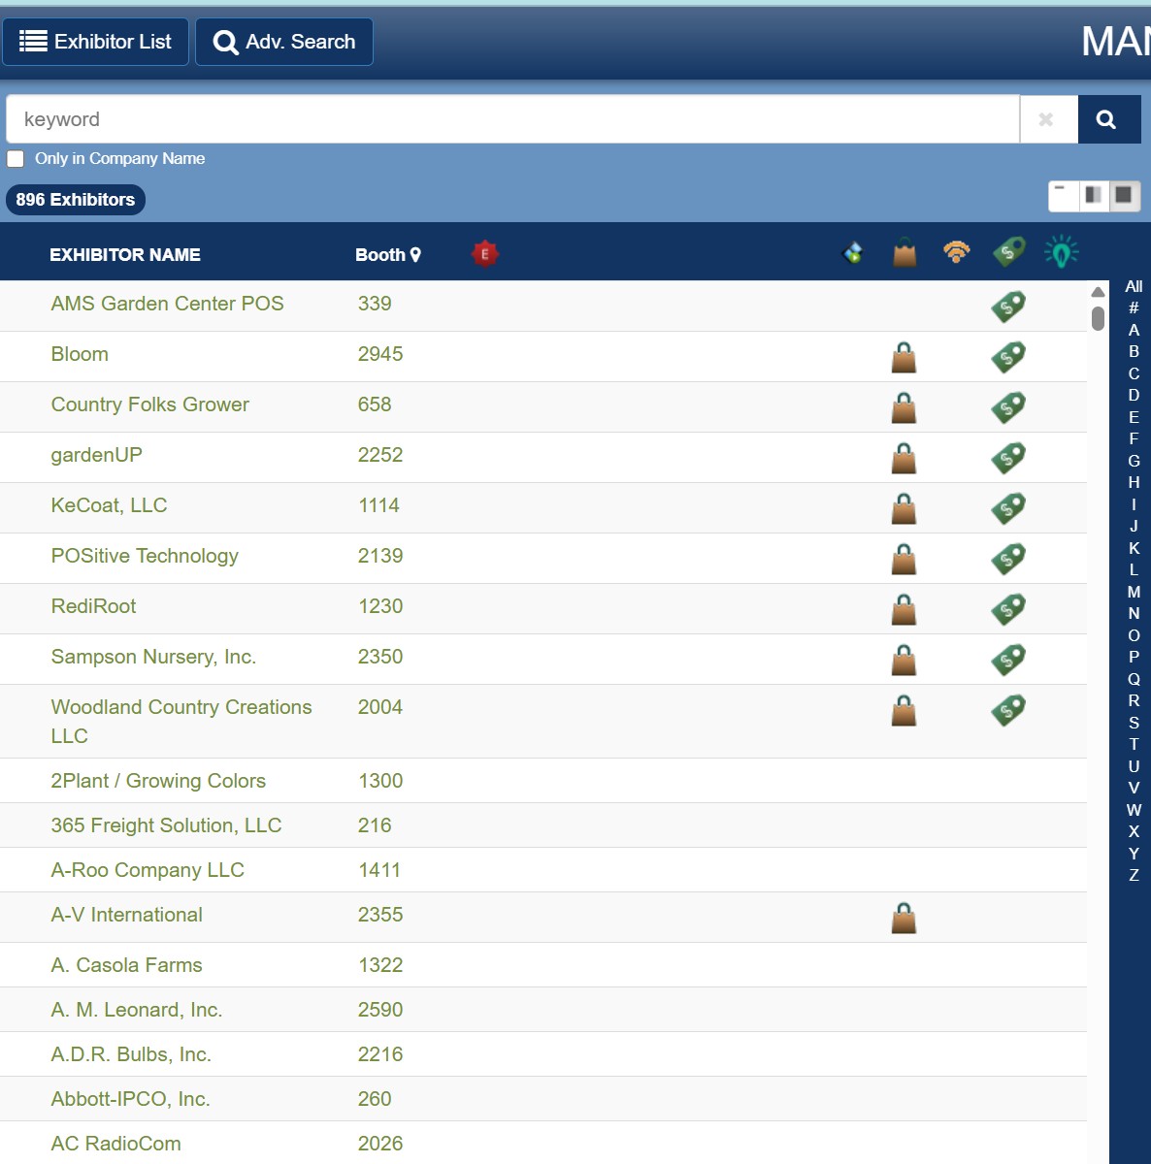Open A. M. Leonard, Inc. listing
The width and height of the screenshot is (1151, 1164).
tap(137, 1010)
